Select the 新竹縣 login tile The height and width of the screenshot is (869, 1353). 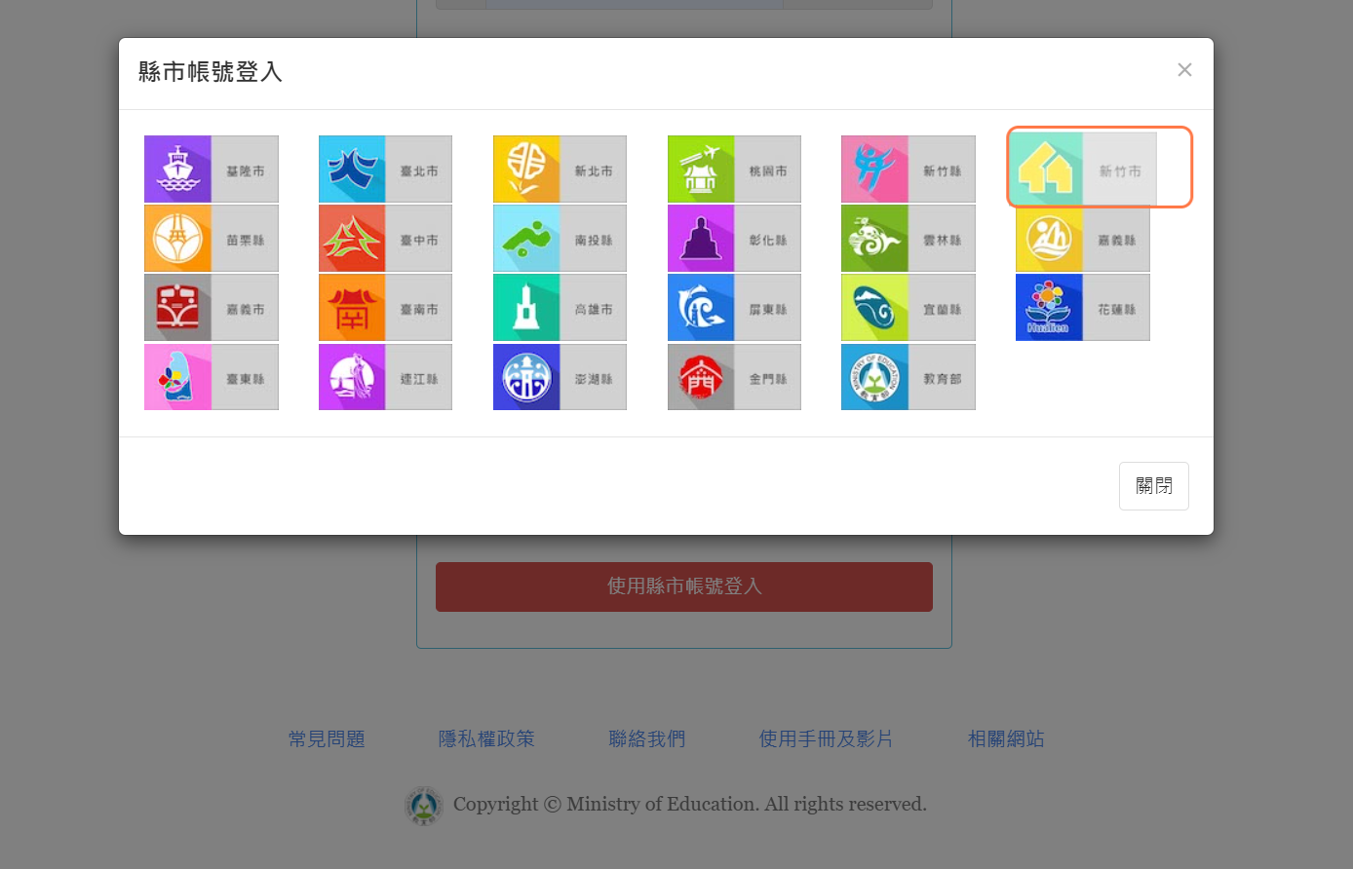point(908,170)
